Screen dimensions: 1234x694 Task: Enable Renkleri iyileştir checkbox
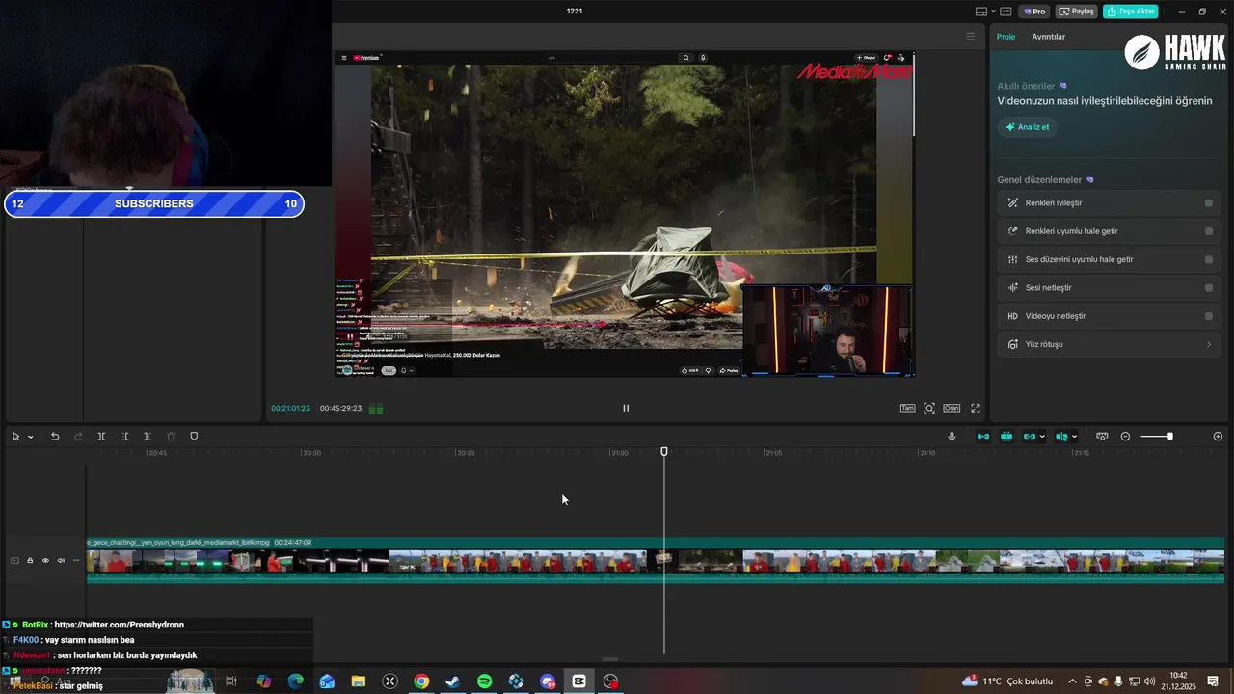click(1209, 203)
